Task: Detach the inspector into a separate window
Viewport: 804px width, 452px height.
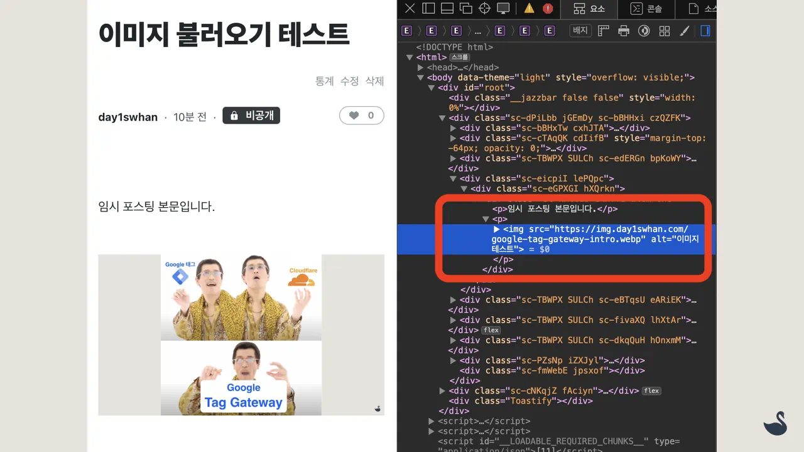Action: click(x=466, y=9)
